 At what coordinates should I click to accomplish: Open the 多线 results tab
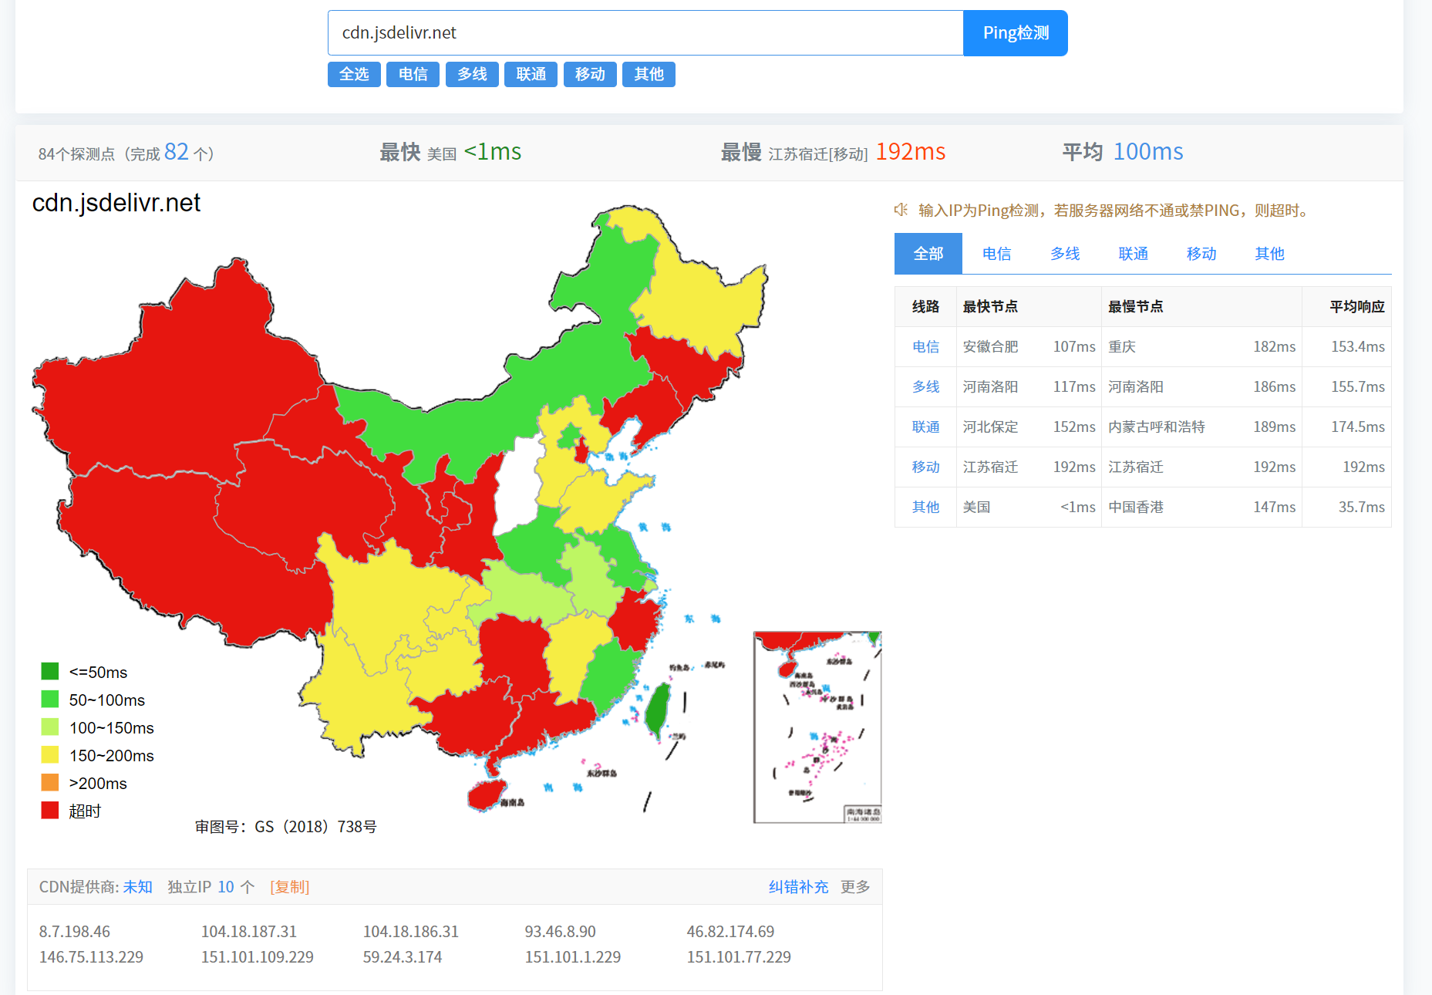point(1065,254)
